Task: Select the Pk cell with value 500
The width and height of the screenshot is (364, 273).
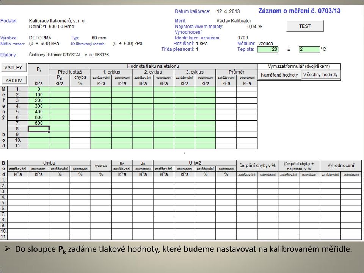Action: click(x=39, y=118)
